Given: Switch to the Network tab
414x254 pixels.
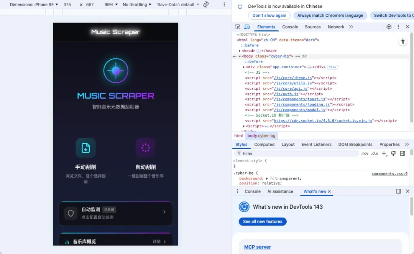Looking at the screenshot, I should pyautogui.click(x=336, y=27).
